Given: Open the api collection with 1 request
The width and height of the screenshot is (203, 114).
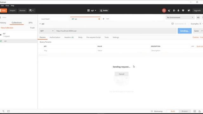Looking at the screenshot, I should [x=19, y=35].
